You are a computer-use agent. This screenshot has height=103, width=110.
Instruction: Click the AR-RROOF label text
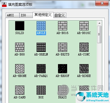(63, 76)
